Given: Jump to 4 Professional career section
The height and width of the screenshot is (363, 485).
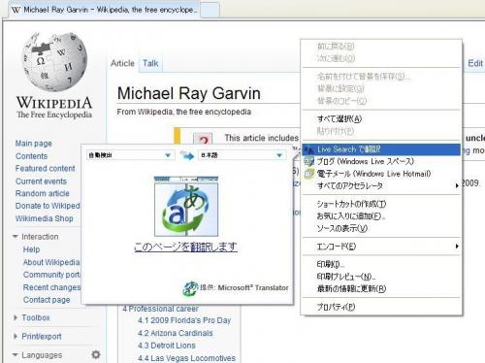Looking at the screenshot, I should (x=160, y=309).
